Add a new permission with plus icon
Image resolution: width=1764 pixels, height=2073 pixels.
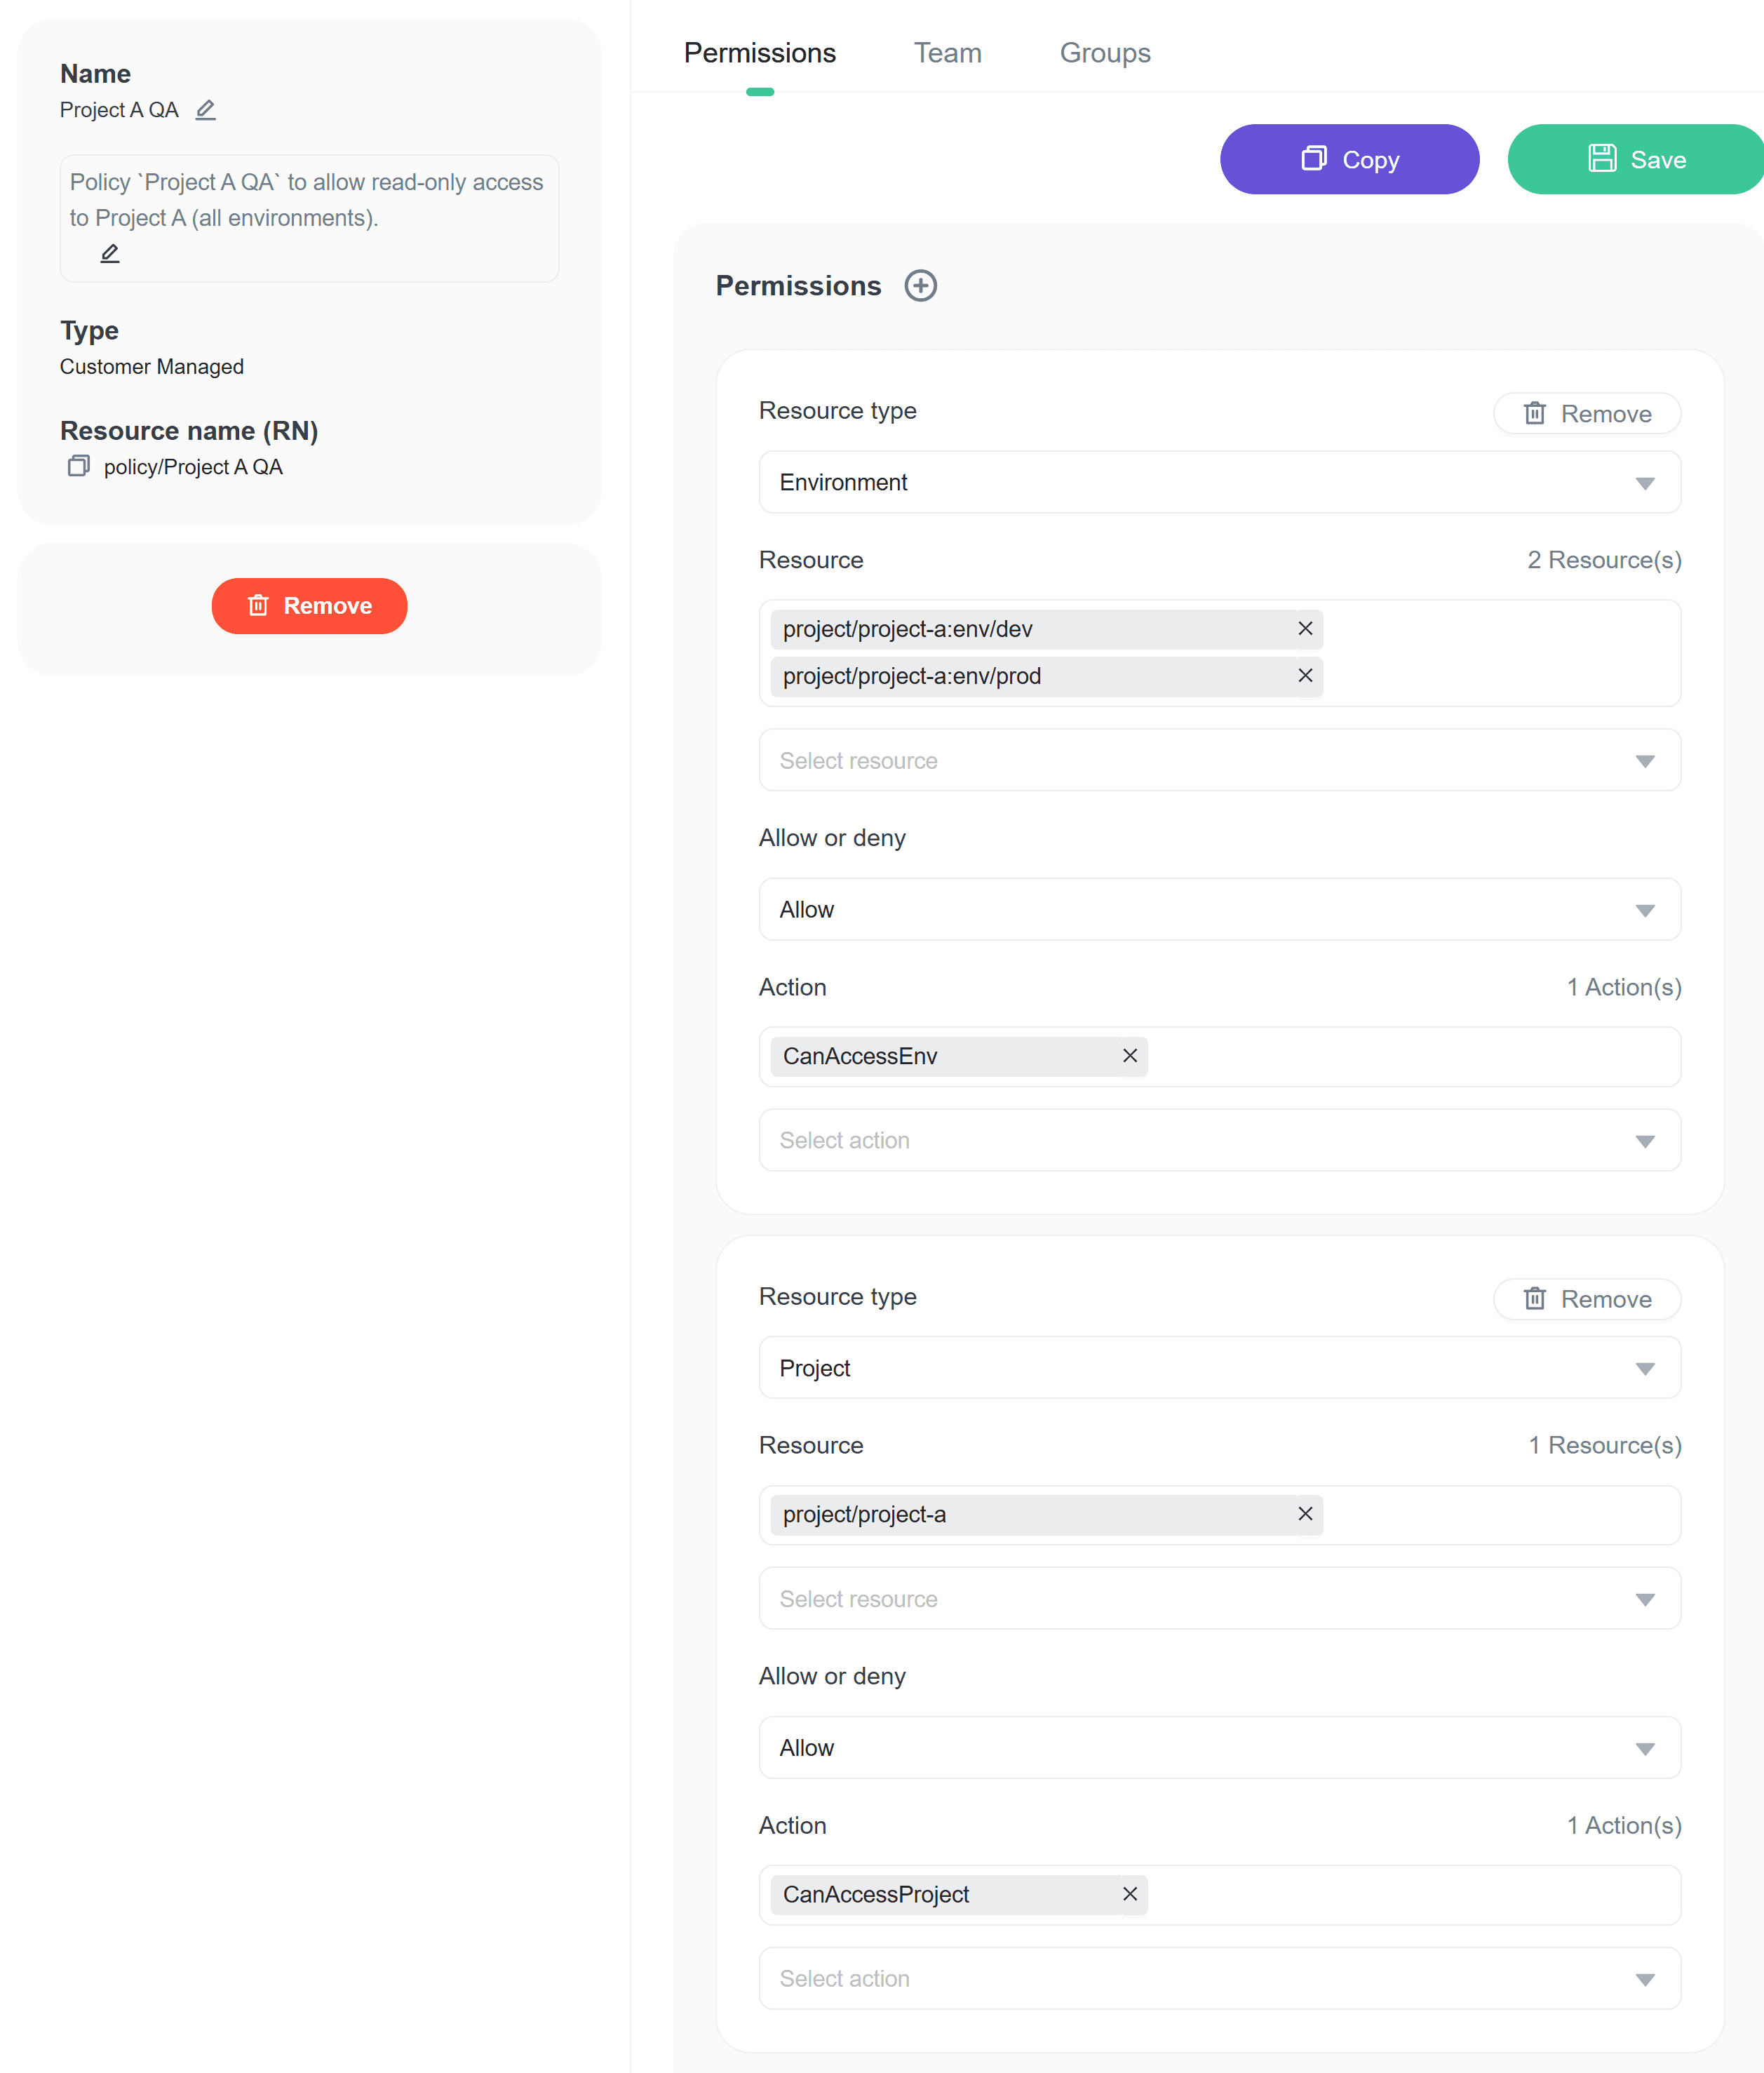(x=920, y=286)
